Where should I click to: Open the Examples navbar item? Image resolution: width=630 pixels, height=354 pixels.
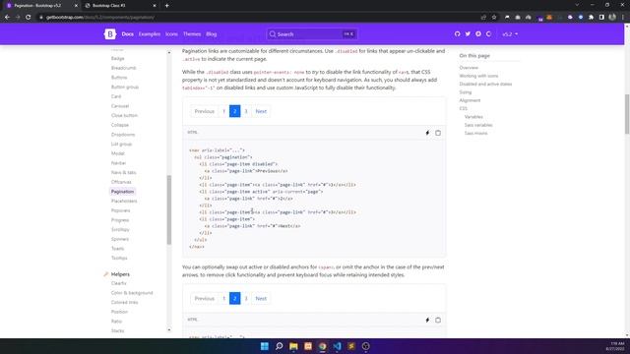coord(150,34)
